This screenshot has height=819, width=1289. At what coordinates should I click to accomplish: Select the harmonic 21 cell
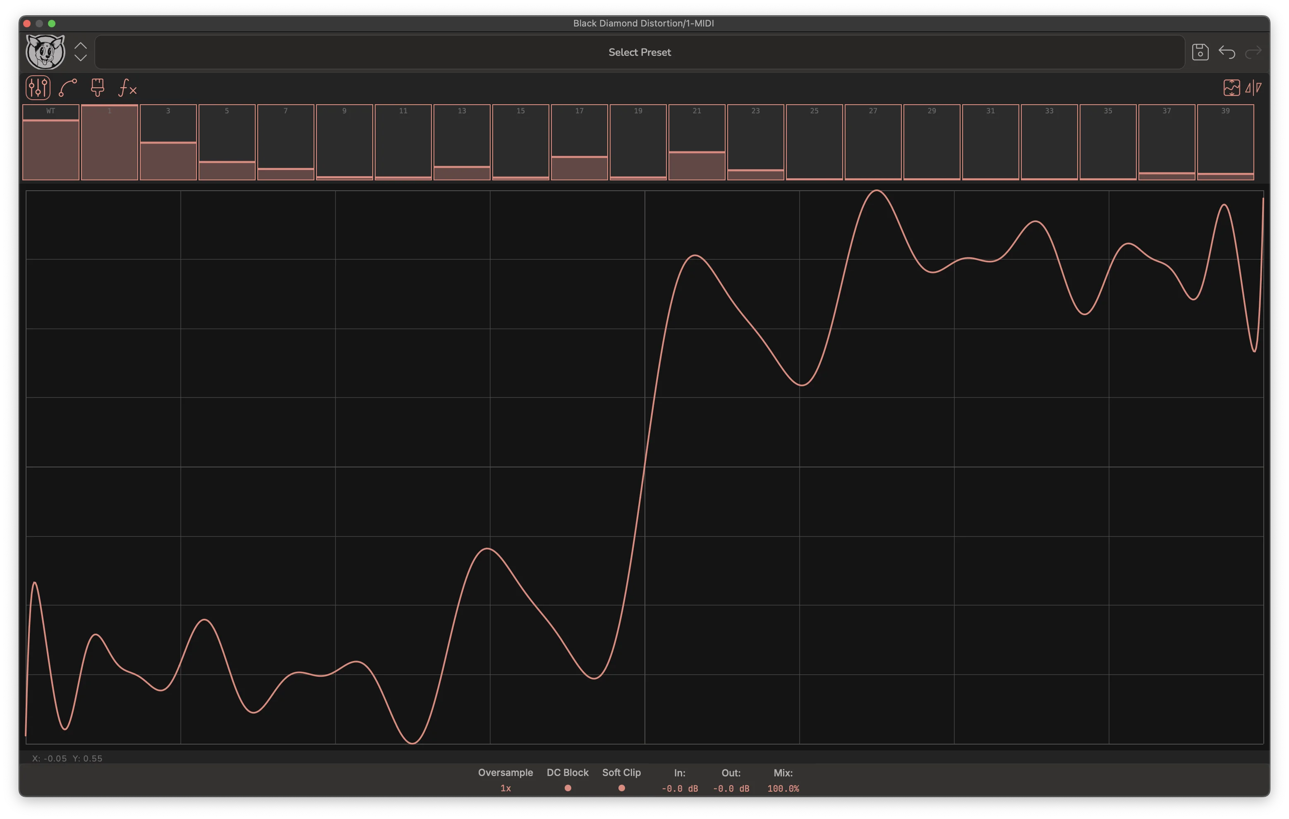[697, 142]
